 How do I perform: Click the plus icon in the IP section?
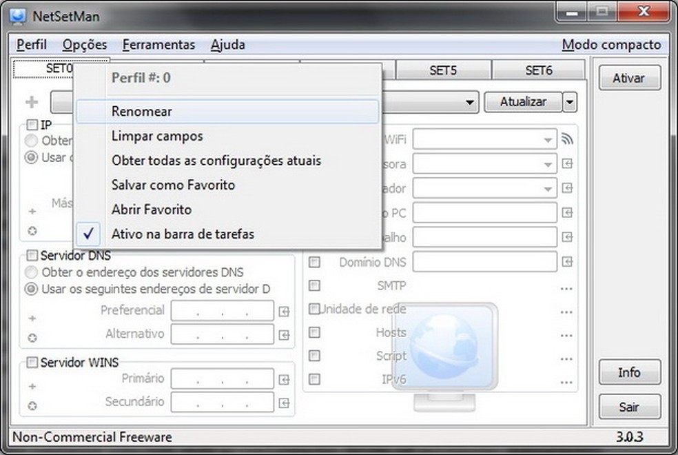pos(32,212)
